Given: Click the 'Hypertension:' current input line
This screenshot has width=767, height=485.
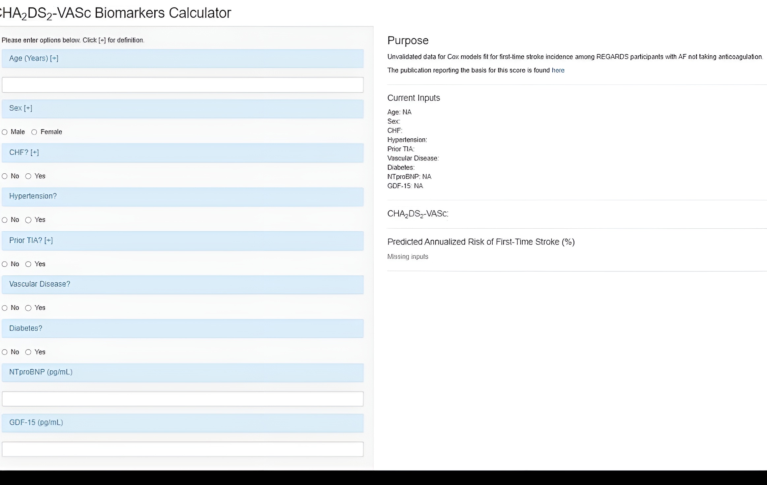Looking at the screenshot, I should point(407,140).
